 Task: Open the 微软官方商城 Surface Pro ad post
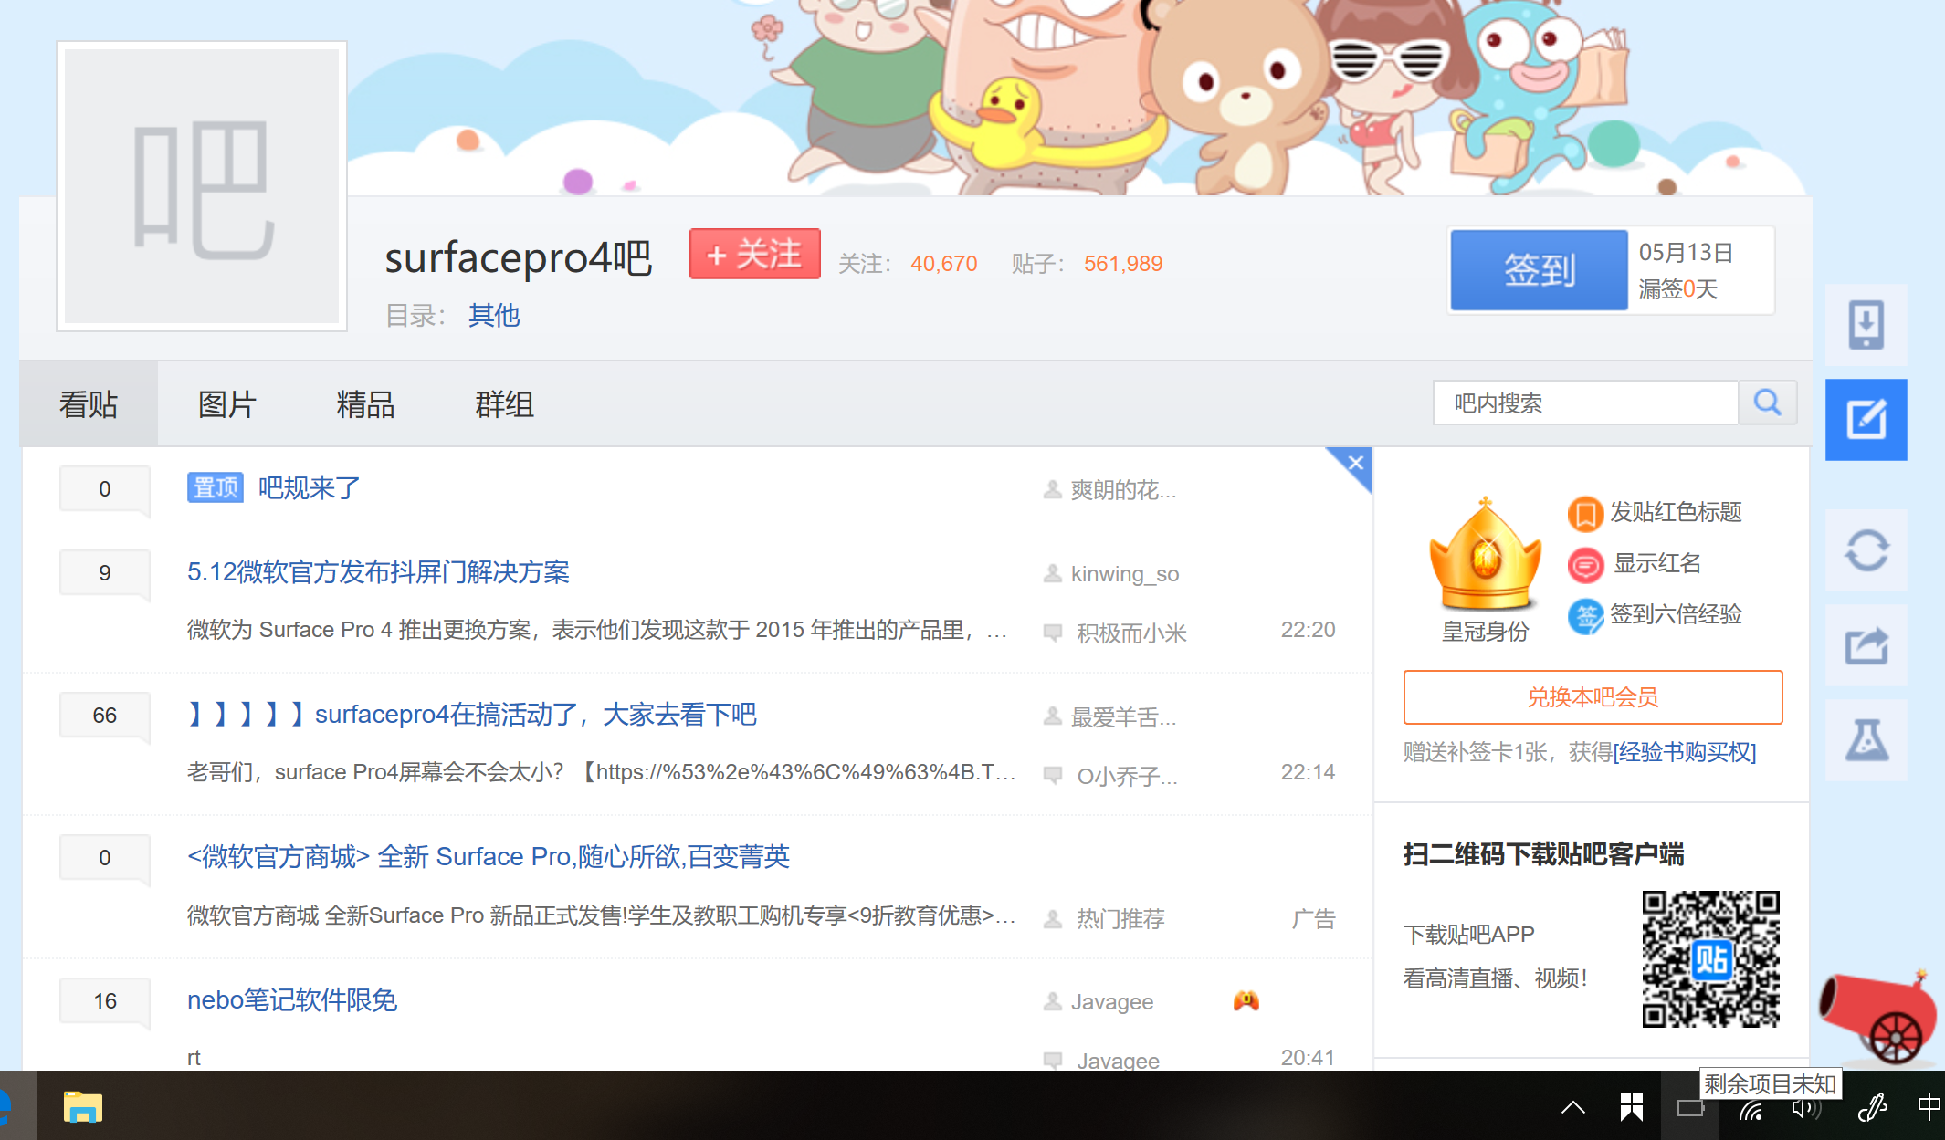[x=489, y=857]
